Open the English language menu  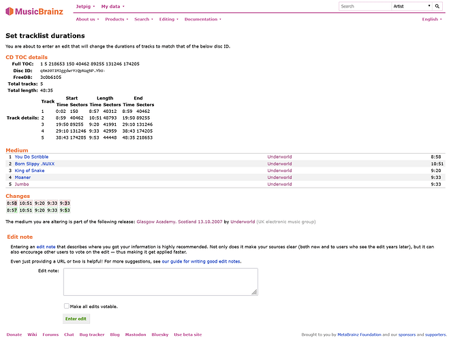pyautogui.click(x=432, y=20)
